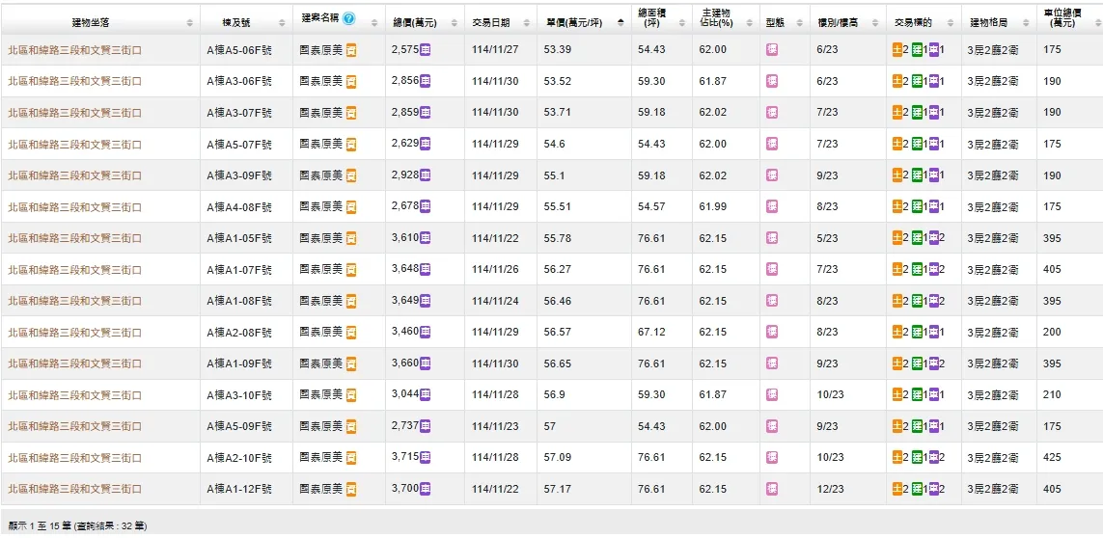Click purple 車 icon beside 3,715 total price
Screen dimensions: 1103x538
click(426, 457)
